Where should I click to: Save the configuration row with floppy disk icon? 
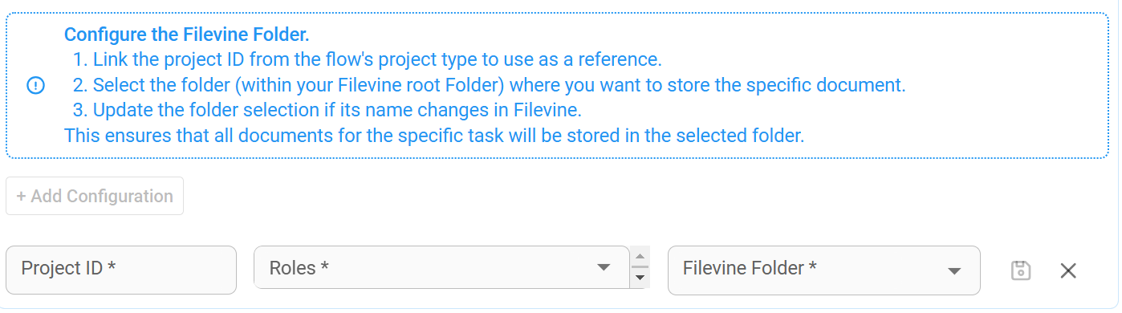(1020, 270)
